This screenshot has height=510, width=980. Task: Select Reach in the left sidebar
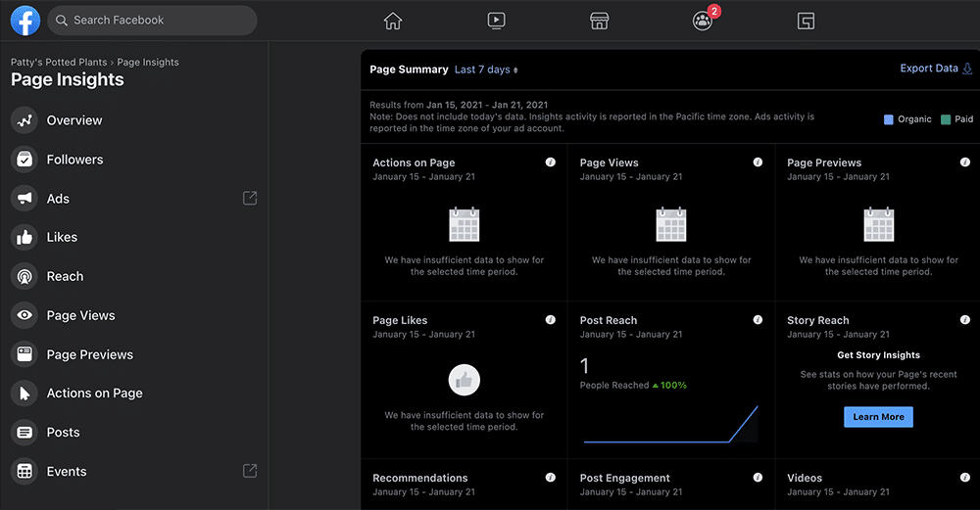65,276
